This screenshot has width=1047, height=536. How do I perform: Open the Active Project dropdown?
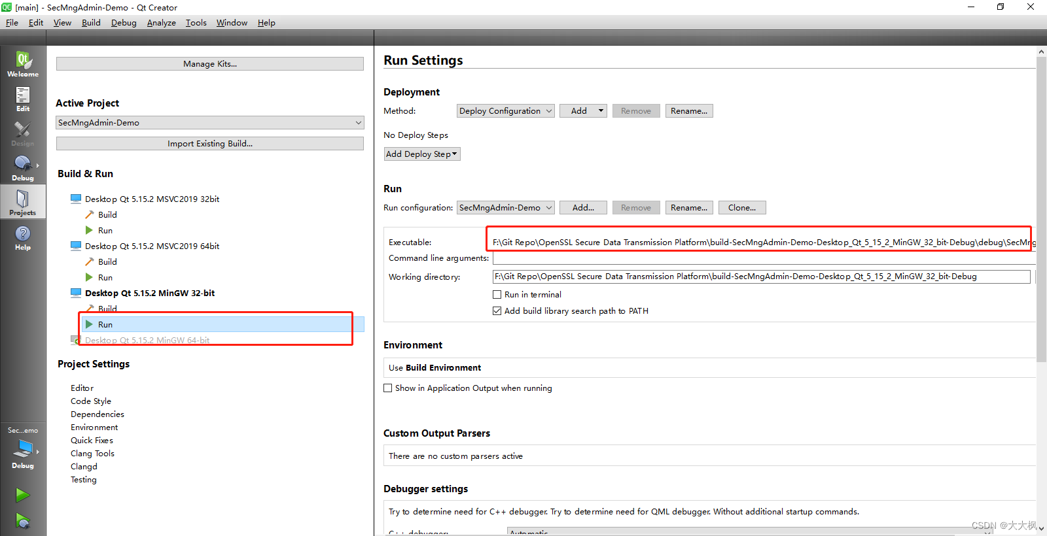click(x=210, y=123)
